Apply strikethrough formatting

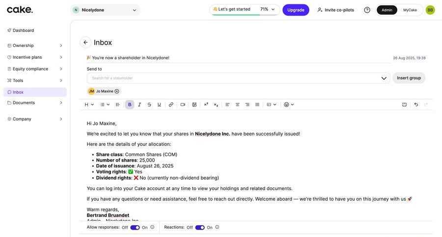coord(149,104)
